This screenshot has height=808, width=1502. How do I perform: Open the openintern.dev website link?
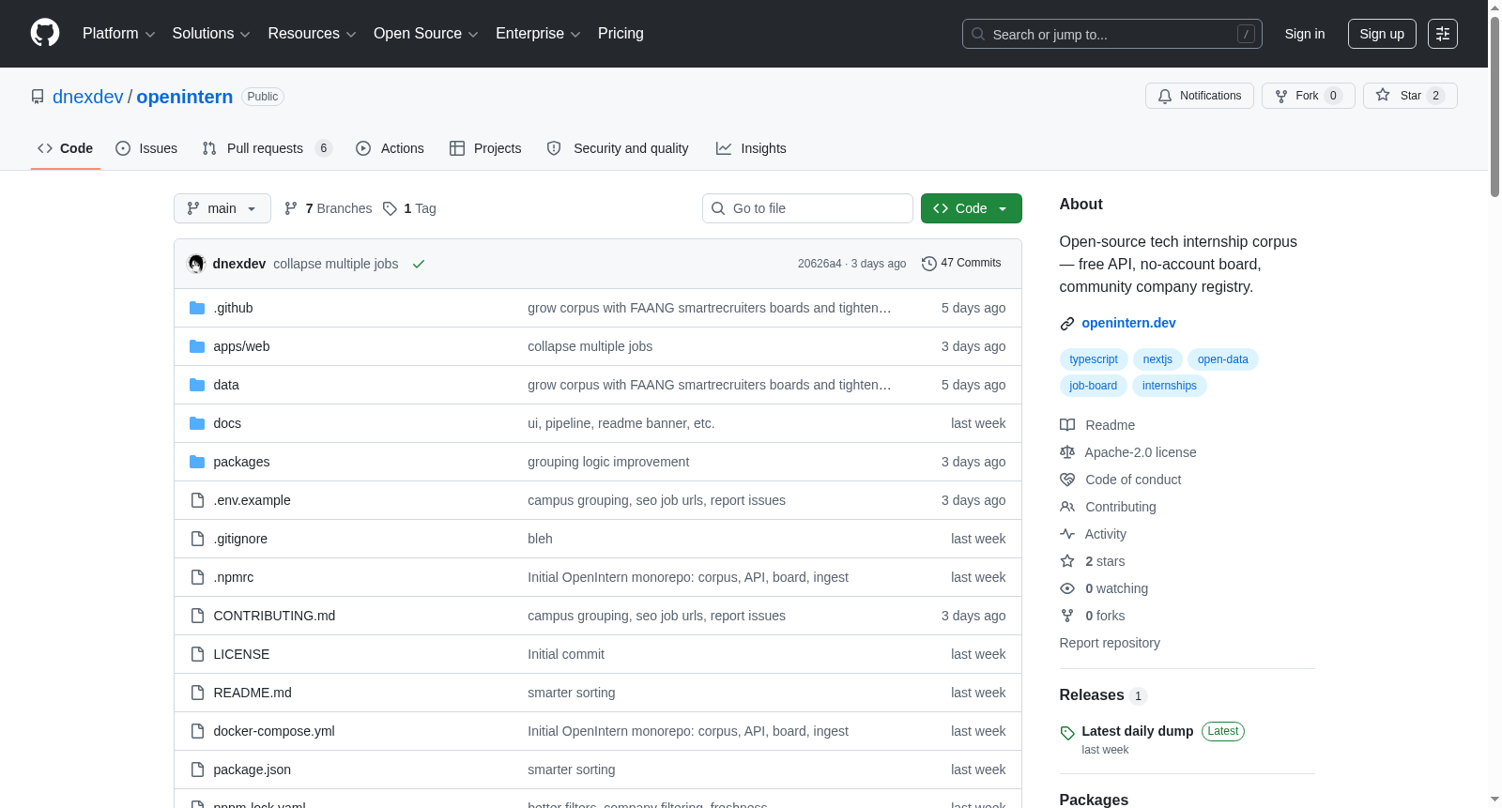click(1128, 323)
